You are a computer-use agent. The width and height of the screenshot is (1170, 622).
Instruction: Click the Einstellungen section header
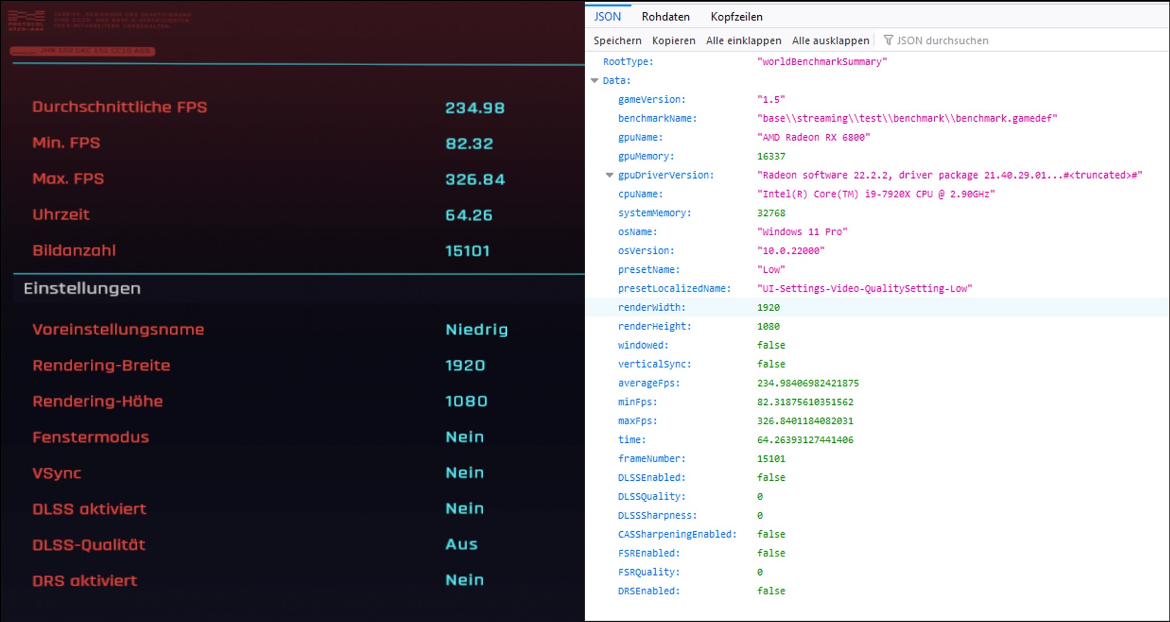click(x=82, y=289)
